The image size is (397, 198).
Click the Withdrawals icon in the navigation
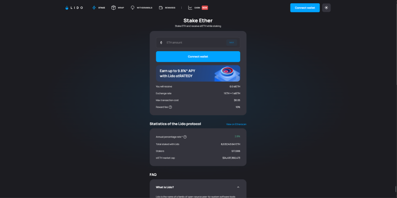[x=132, y=8]
